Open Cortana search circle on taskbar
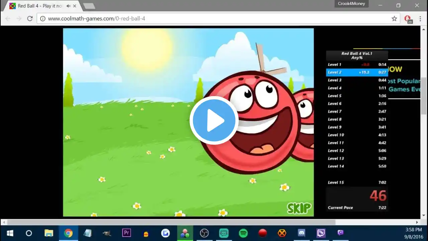This screenshot has width=428, height=241. (x=29, y=233)
